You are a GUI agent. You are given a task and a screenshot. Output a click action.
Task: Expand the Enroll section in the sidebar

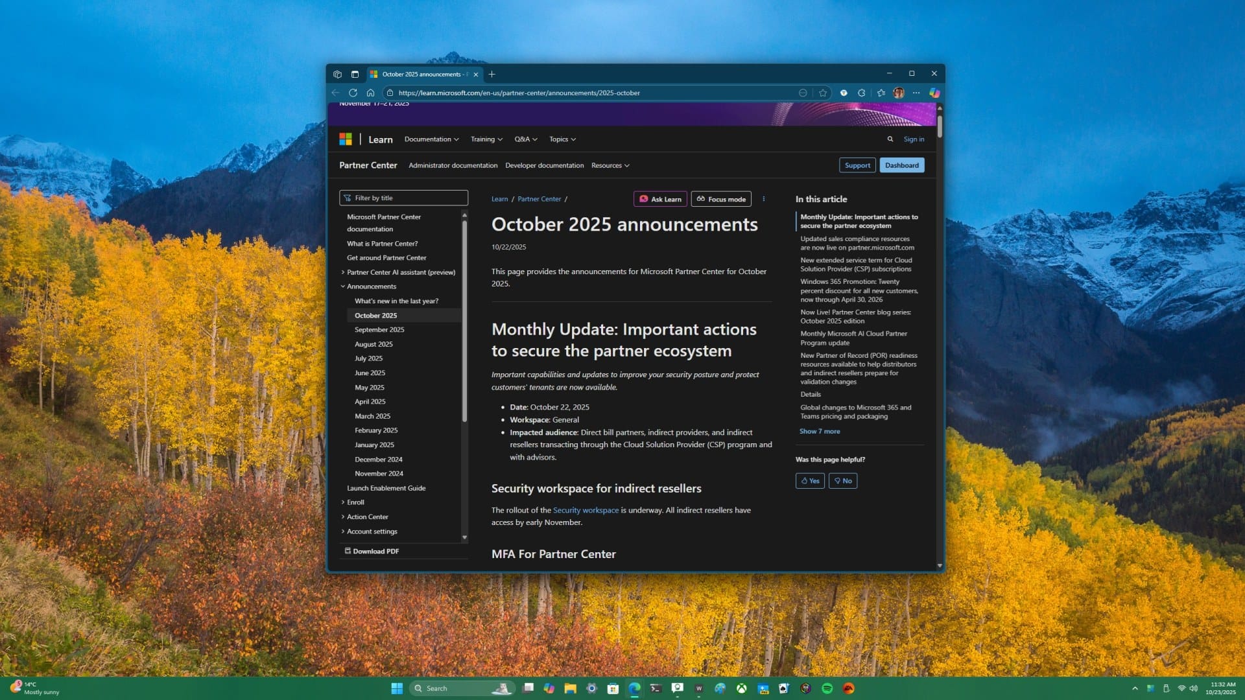tap(355, 502)
